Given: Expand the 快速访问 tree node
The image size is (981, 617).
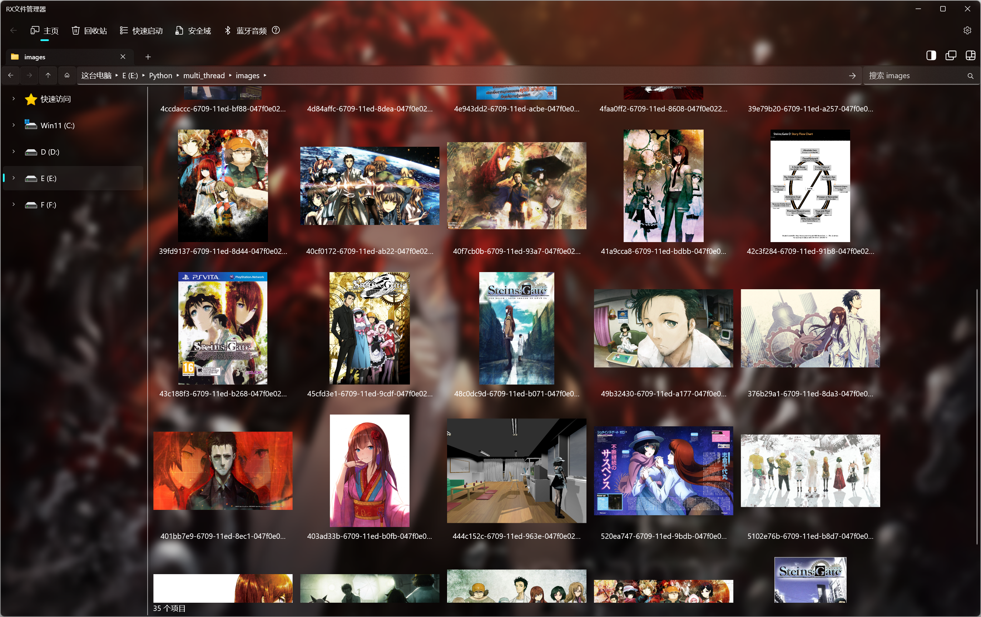Looking at the screenshot, I should click(14, 99).
